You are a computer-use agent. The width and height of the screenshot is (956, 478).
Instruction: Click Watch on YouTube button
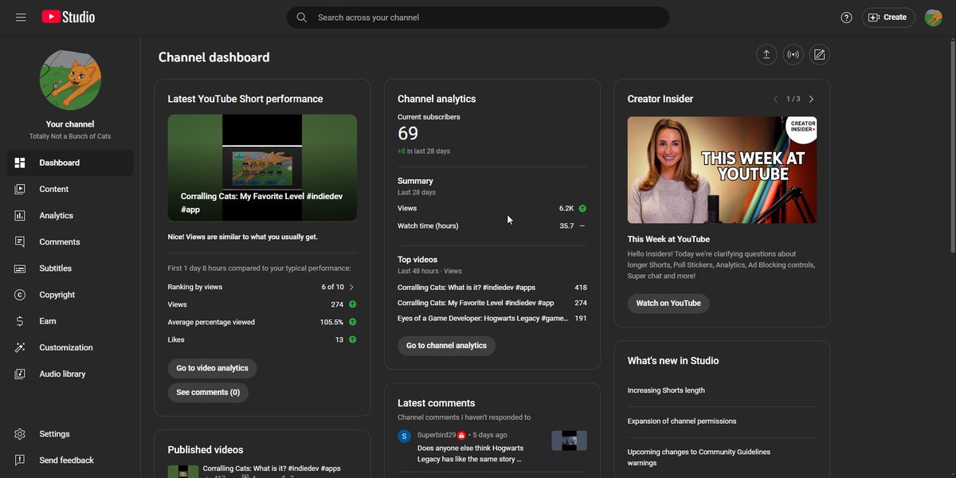click(x=668, y=303)
